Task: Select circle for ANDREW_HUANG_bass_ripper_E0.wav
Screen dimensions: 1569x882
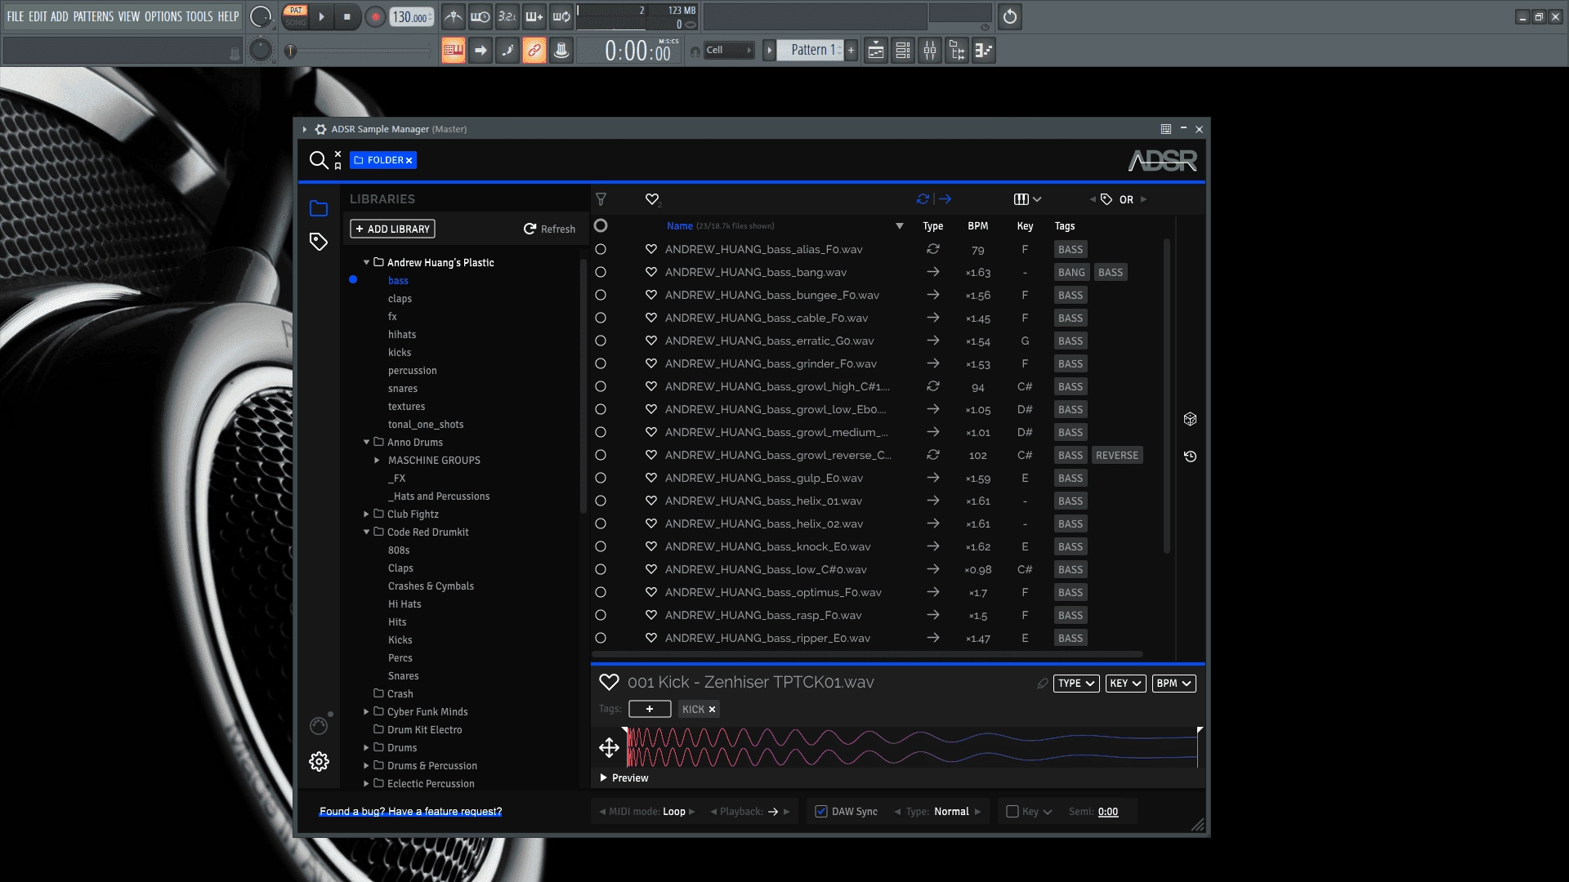Action: click(x=601, y=638)
